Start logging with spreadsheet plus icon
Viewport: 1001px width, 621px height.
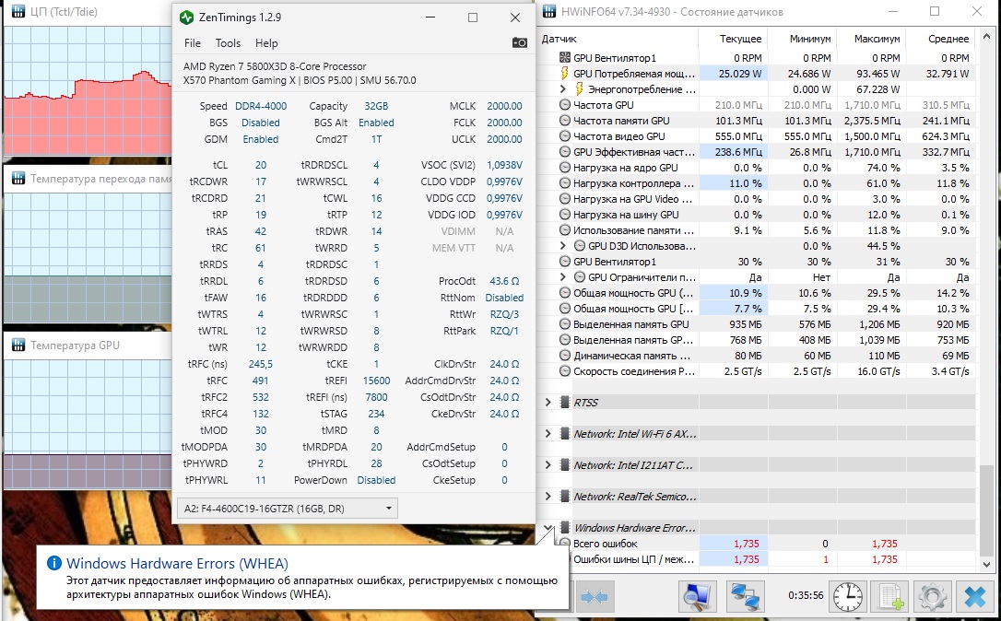click(x=889, y=597)
